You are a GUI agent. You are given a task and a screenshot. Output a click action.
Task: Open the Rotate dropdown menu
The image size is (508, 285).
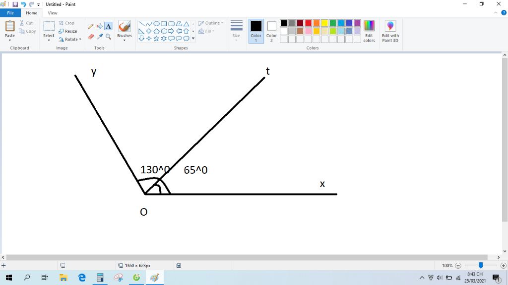tap(69, 39)
